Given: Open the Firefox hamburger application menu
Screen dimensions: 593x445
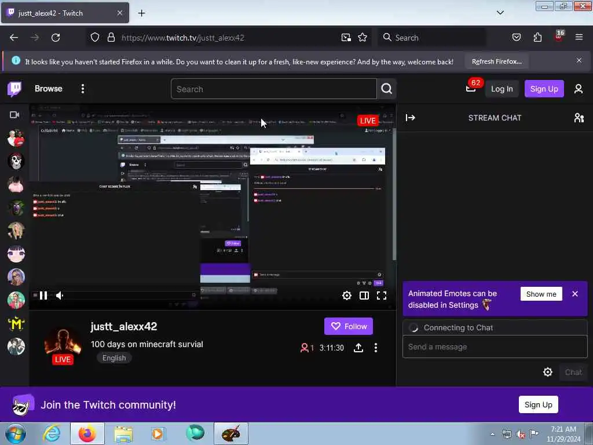Looking at the screenshot, I should pos(579,38).
